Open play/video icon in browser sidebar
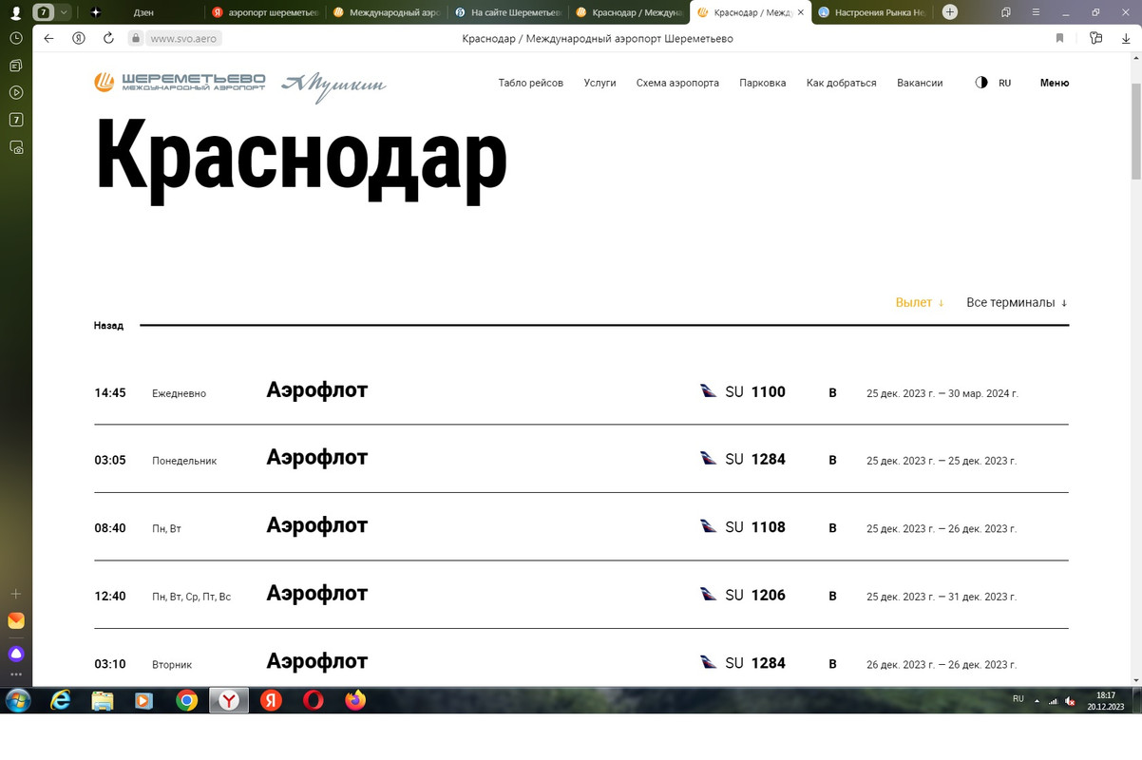 point(15,93)
